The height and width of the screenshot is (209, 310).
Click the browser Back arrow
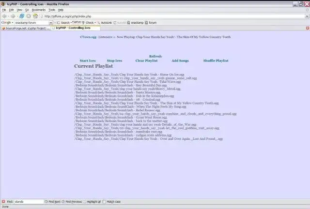pyautogui.click(x=4, y=16)
